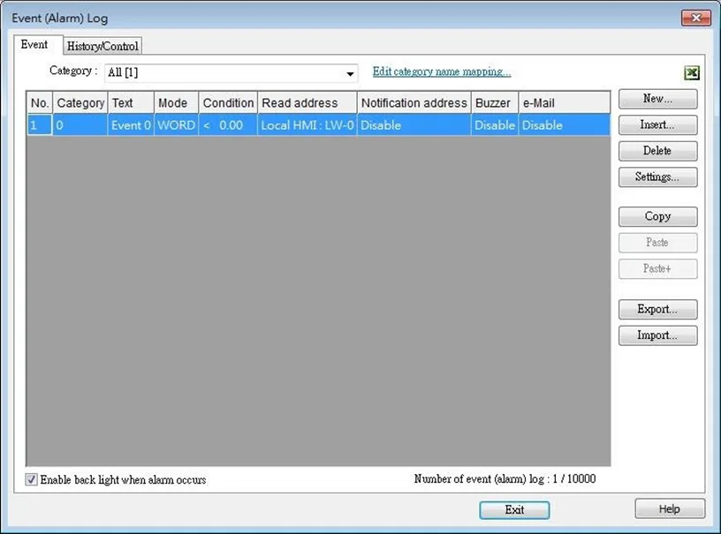Copy the selected event

(657, 217)
